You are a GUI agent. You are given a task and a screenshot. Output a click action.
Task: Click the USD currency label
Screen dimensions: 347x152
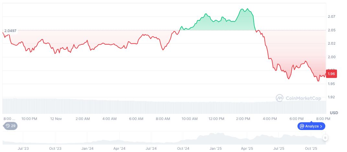coord(334,113)
